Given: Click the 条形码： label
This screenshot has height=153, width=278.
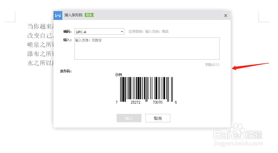Looking at the screenshot, I should pos(66,71).
